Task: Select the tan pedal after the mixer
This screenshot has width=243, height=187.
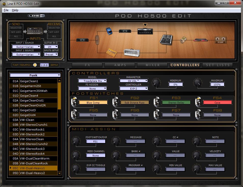Action: click(x=183, y=40)
